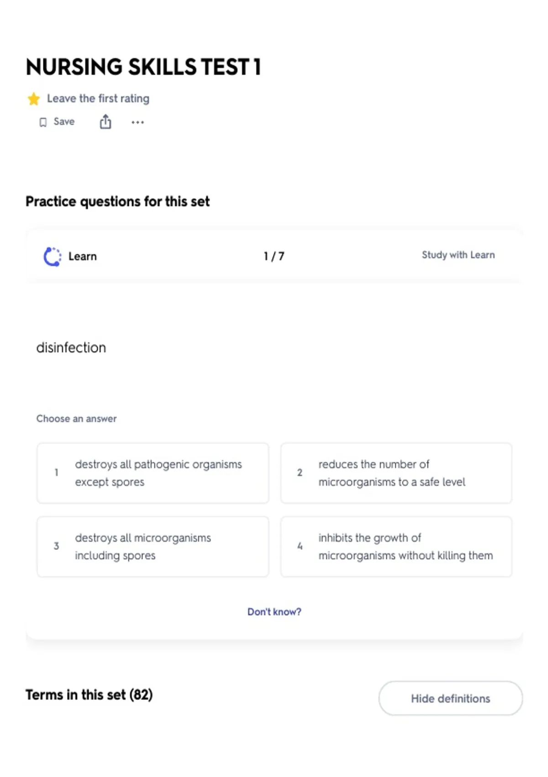Image resolution: width=548 pixels, height=777 pixels.
Task: Click the gold star rating icon
Action: (x=33, y=99)
